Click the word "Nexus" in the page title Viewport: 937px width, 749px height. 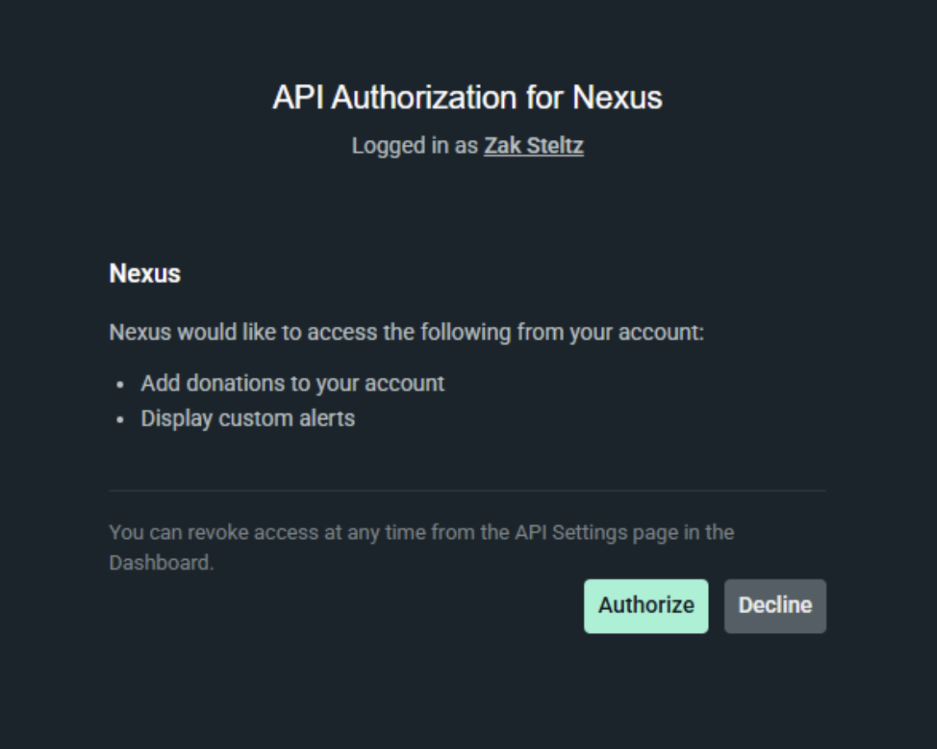[618, 98]
